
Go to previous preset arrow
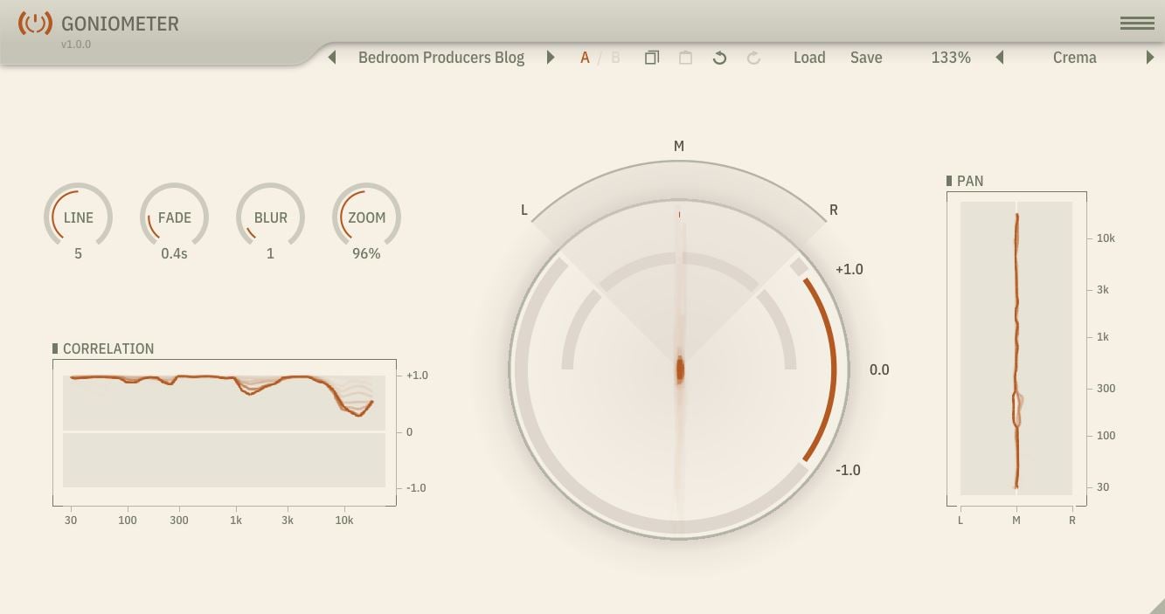click(332, 58)
